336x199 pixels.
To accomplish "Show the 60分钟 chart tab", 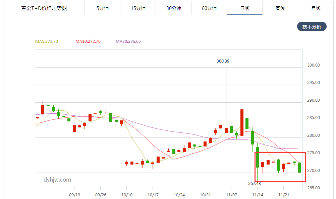I will tap(209, 8).
